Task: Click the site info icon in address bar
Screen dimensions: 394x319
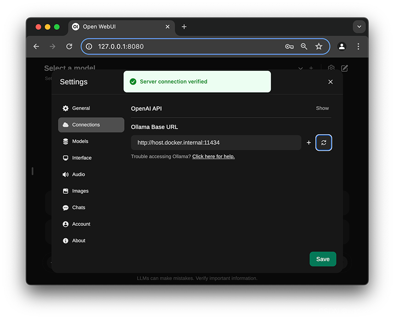Action: pyautogui.click(x=89, y=46)
